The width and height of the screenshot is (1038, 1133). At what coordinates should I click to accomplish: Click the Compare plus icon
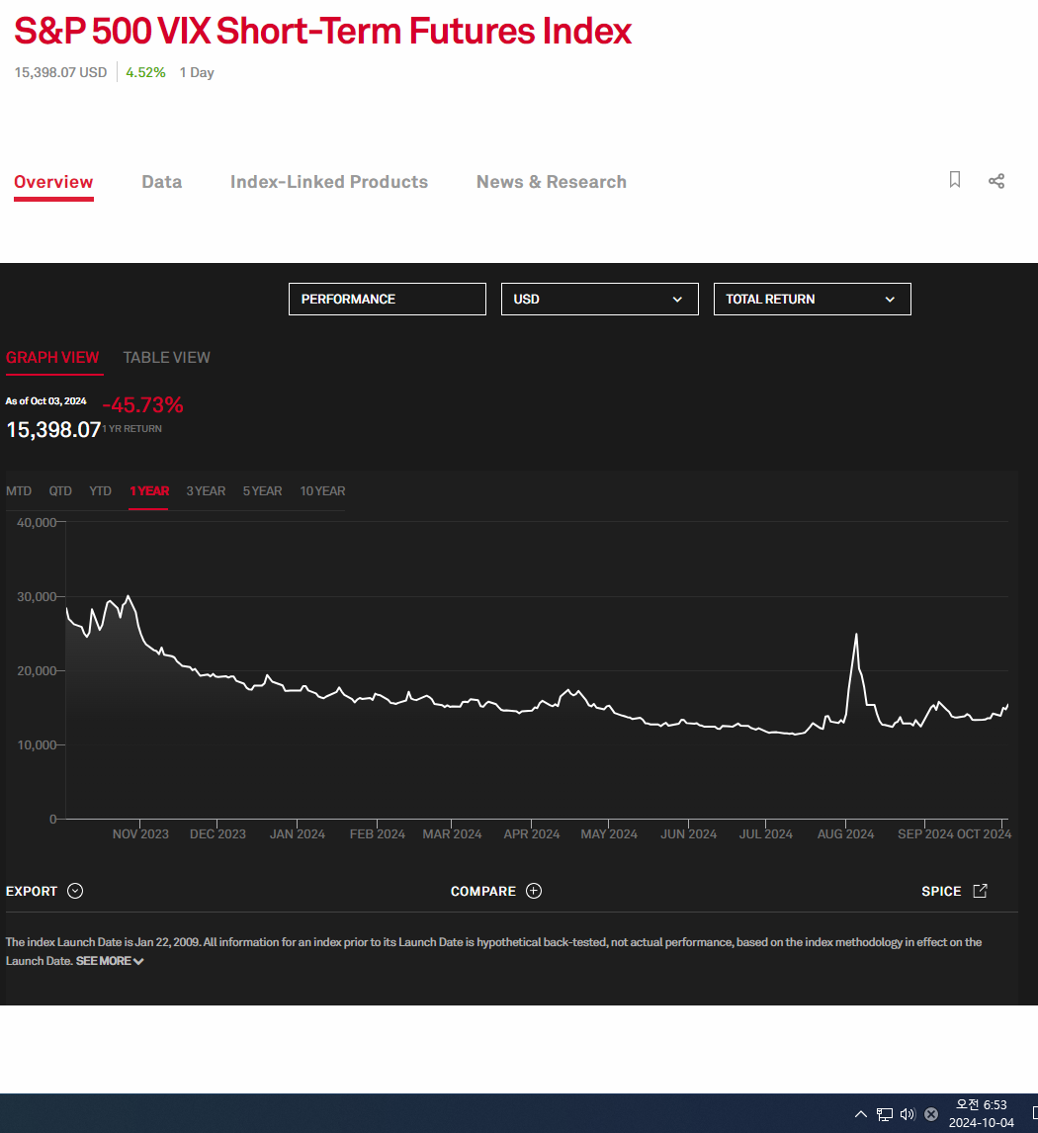coord(534,890)
